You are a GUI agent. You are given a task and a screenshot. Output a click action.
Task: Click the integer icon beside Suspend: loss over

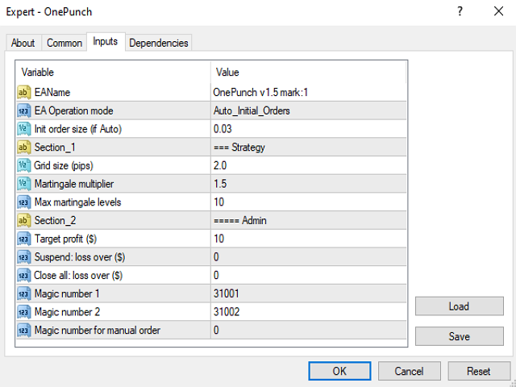[x=24, y=257]
